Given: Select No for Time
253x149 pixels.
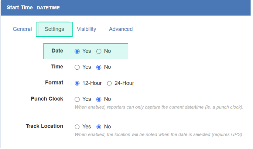Looking at the screenshot, I should pos(99,67).
